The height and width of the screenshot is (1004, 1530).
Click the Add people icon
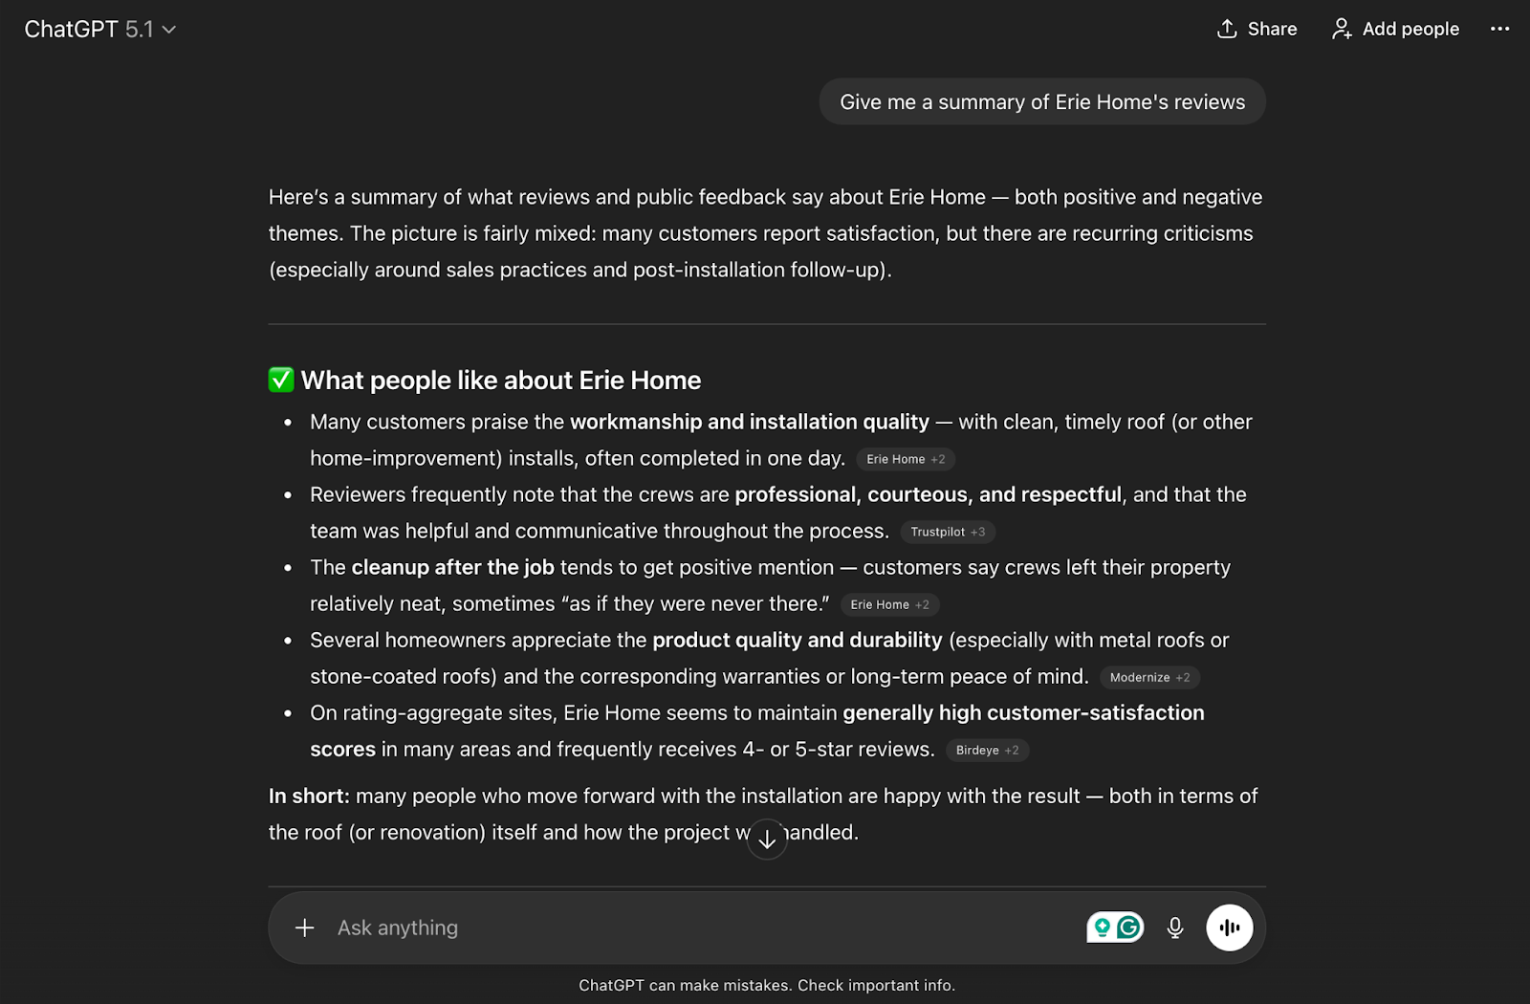tap(1342, 29)
